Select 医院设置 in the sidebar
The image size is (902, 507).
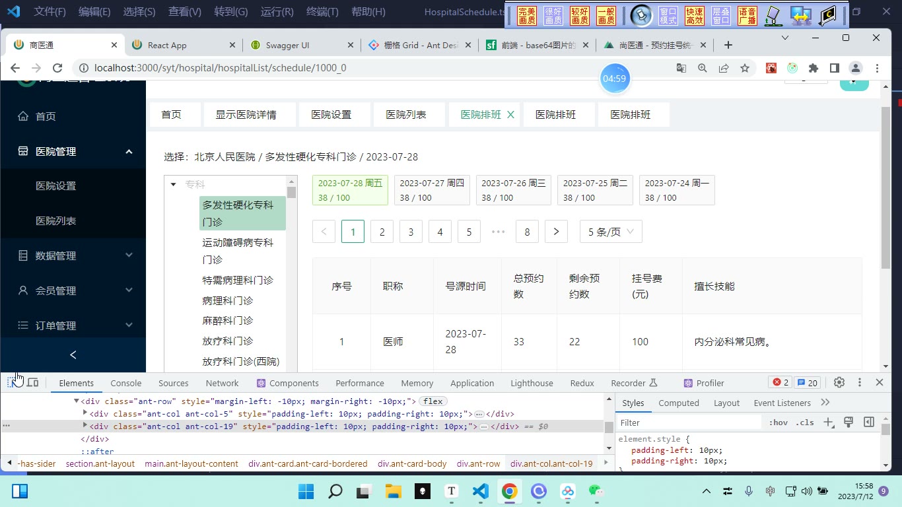coord(73,186)
